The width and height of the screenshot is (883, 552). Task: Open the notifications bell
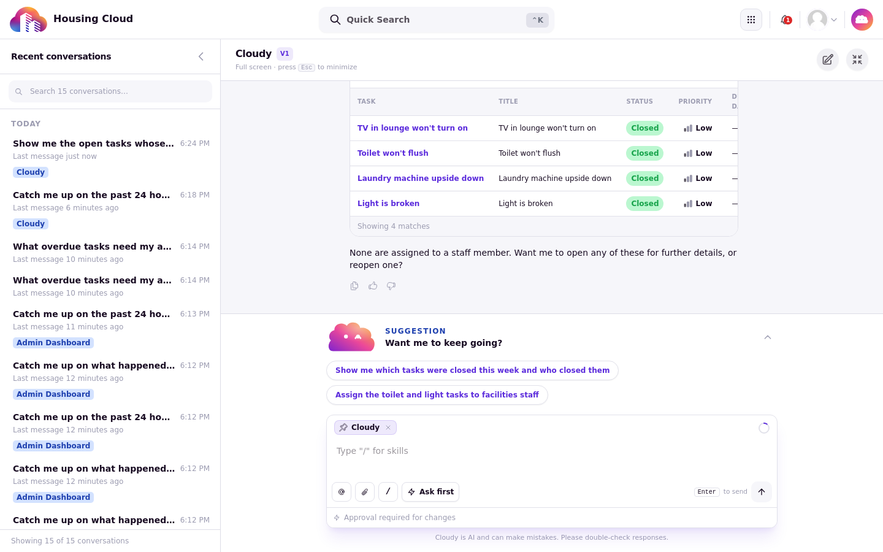786,20
